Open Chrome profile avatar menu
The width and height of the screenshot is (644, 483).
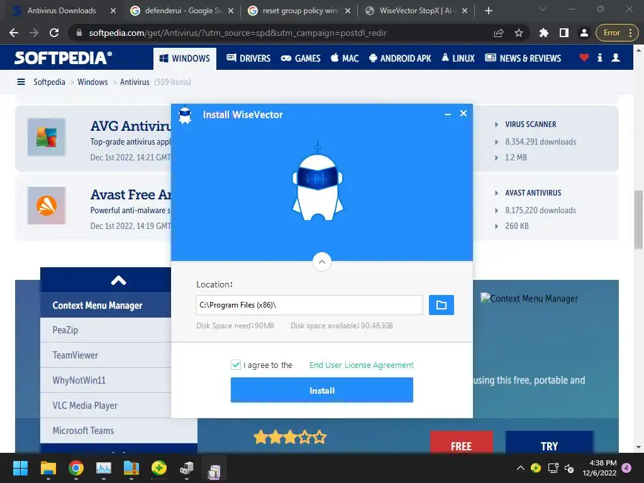(x=584, y=33)
